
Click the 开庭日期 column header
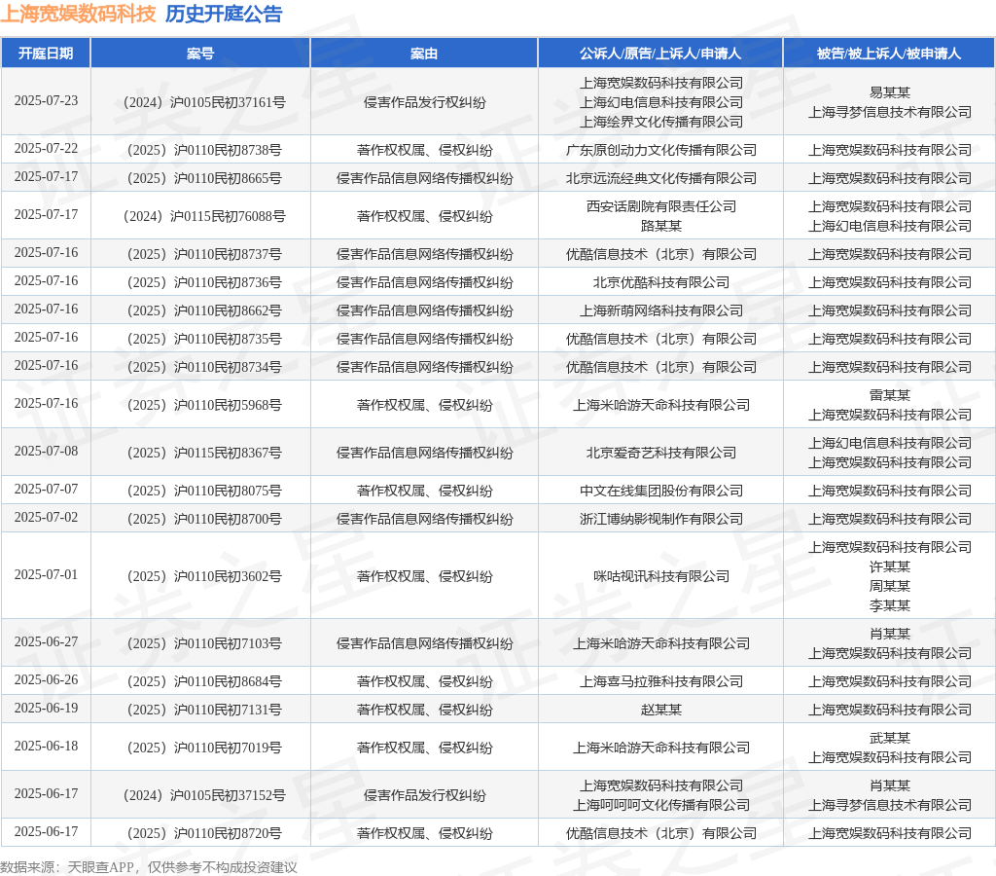pyautogui.click(x=46, y=54)
